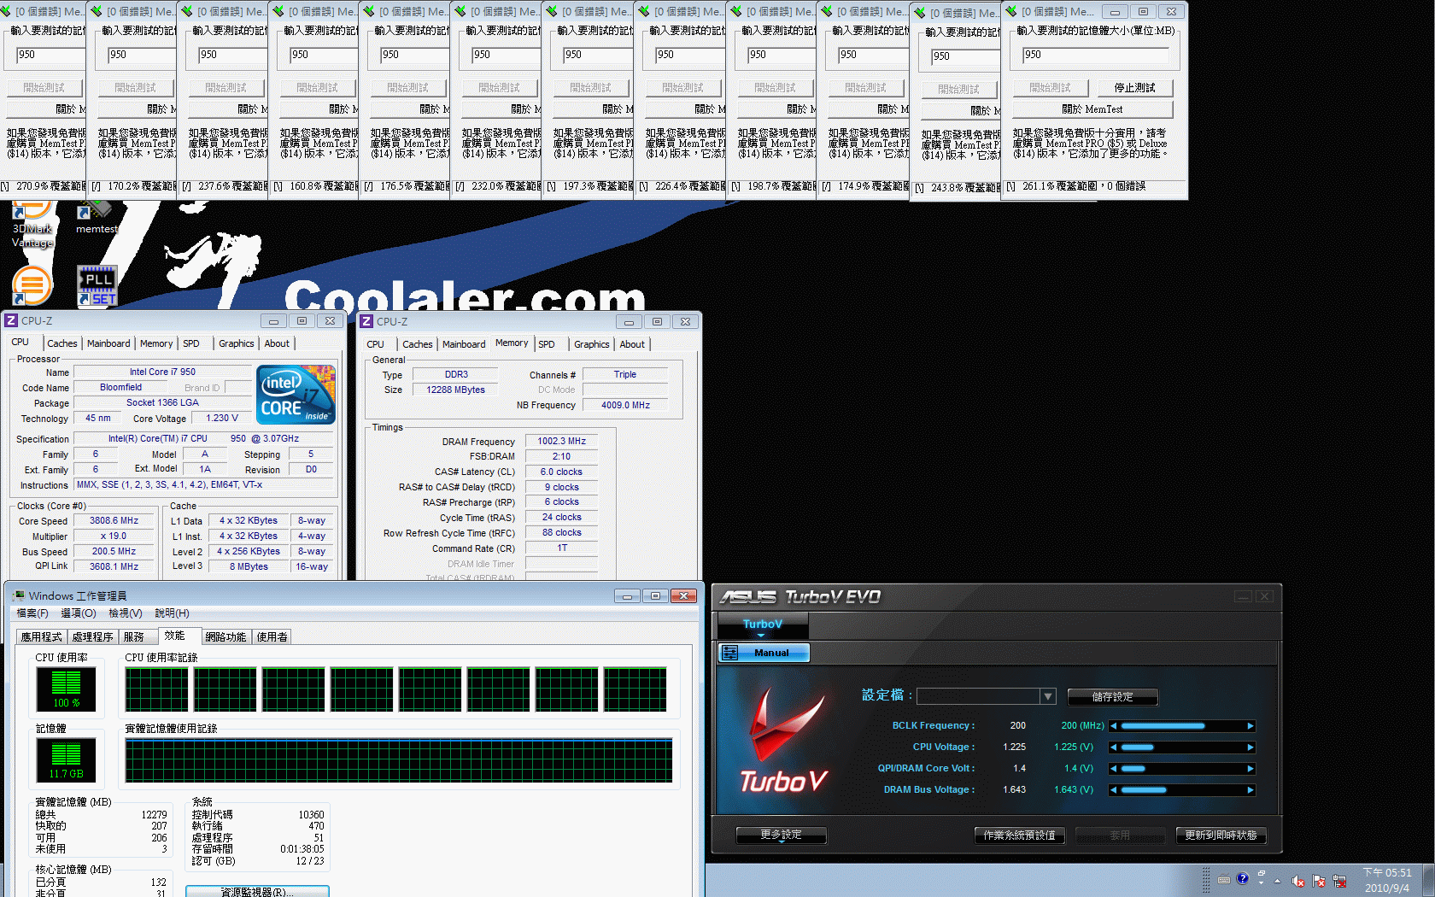
Task: Open the 說明(H) menu in Task Manager
Action: (x=172, y=613)
